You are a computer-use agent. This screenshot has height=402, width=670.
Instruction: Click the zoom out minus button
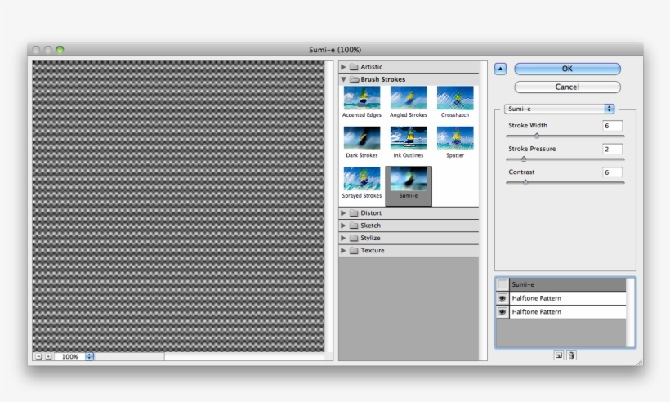(x=38, y=356)
